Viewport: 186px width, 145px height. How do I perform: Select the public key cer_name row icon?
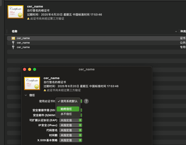[13, 43]
